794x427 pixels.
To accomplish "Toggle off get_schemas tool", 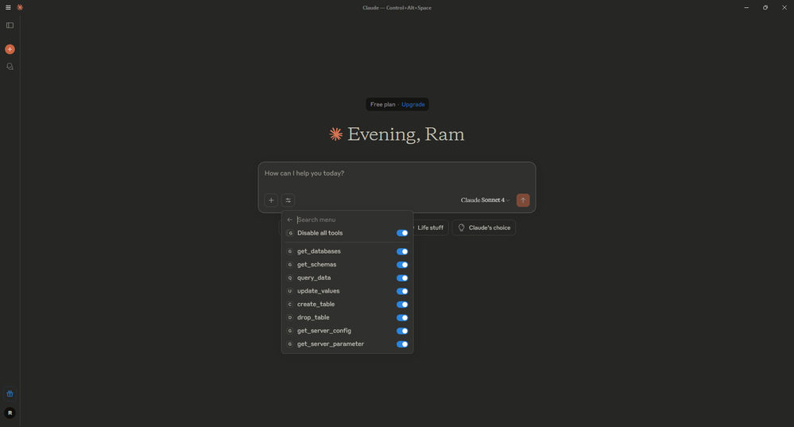I will (x=402, y=265).
